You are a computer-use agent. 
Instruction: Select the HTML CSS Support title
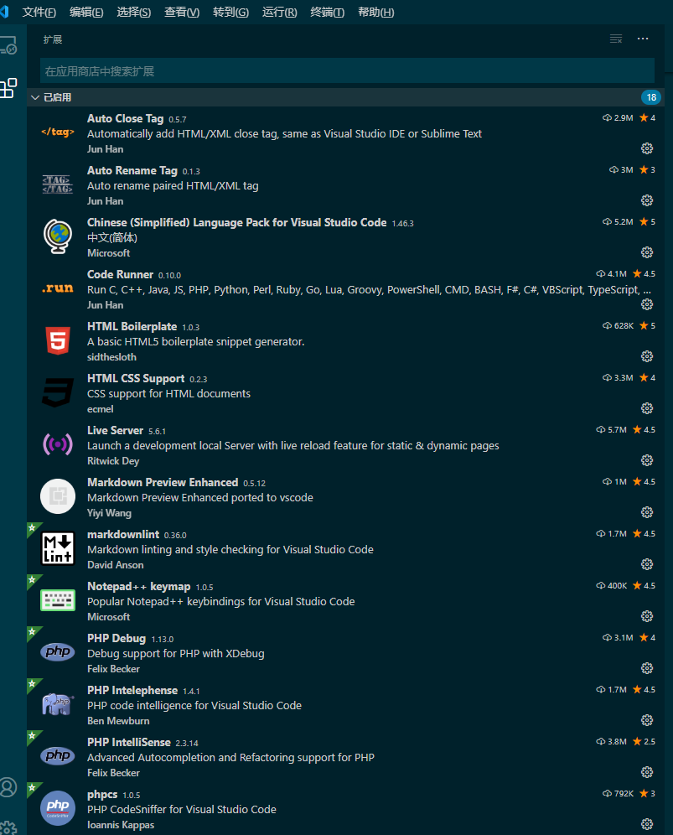[x=136, y=379]
